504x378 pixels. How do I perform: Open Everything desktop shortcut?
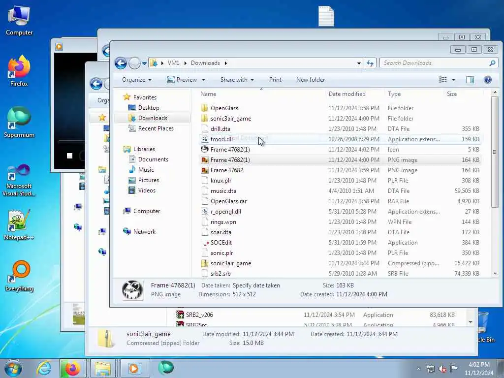click(x=19, y=276)
